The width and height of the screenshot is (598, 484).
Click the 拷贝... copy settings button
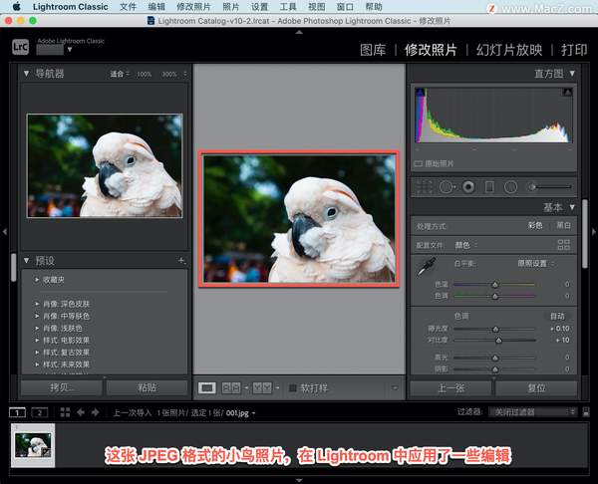click(62, 387)
